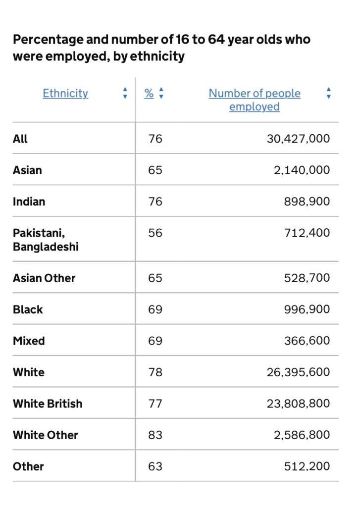
Task: Select the Pakistani, Bangladeshi row label
Action: pyautogui.click(x=46, y=240)
